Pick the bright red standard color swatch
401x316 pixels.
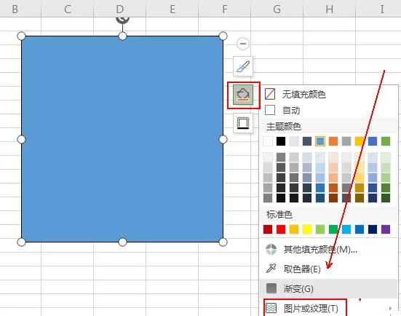coord(281,229)
